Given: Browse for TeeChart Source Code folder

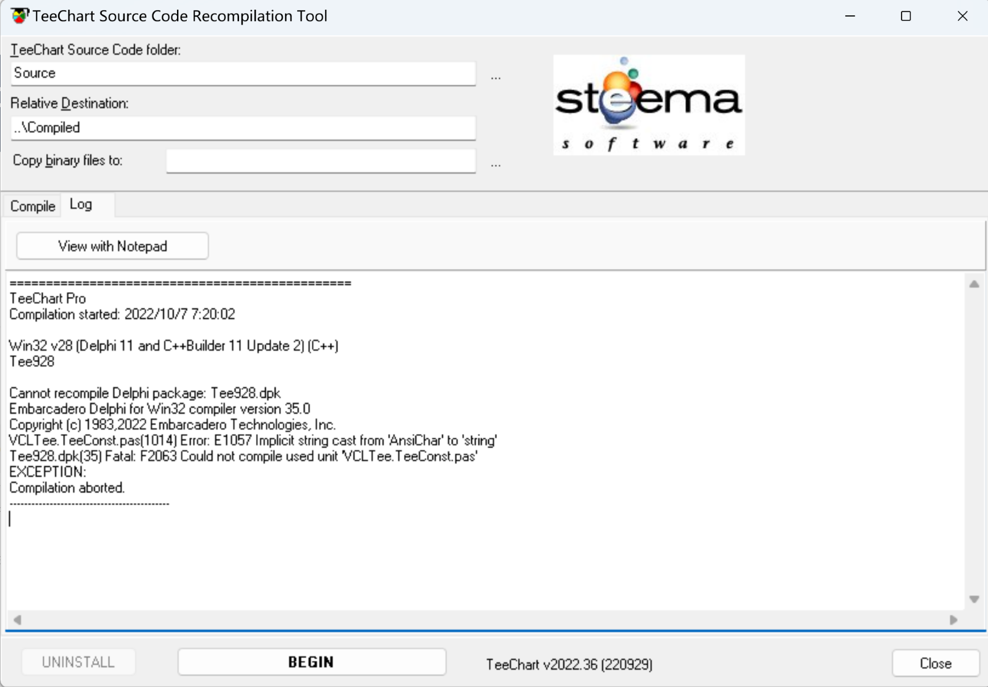Looking at the screenshot, I should click(x=496, y=77).
